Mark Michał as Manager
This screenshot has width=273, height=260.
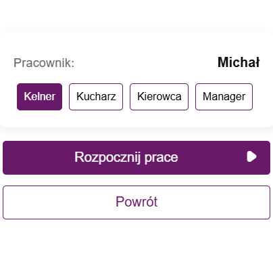tap(224, 97)
